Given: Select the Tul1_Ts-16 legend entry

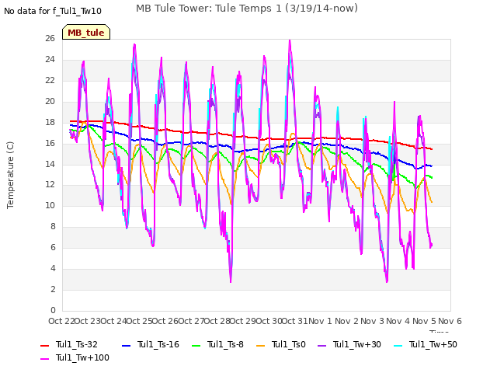Looking at the screenshot, I should (x=151, y=344).
